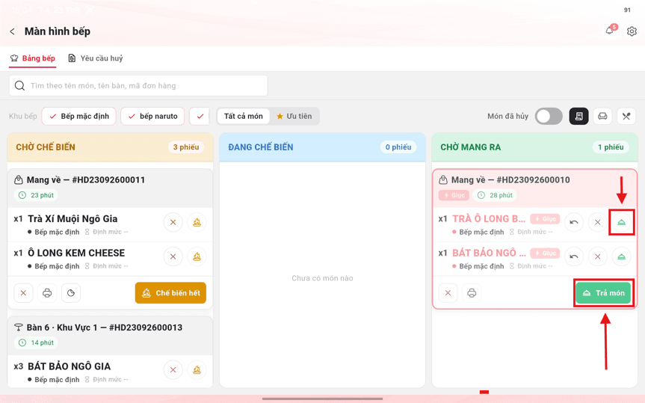The height and width of the screenshot is (403, 645).
Task: Switch to the table view icon
Action: (x=602, y=116)
